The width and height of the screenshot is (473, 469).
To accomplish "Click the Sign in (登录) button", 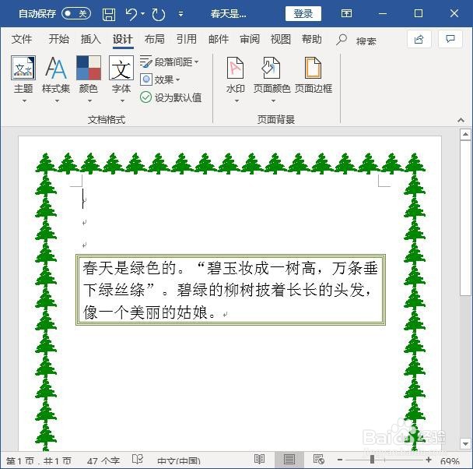I will [x=303, y=13].
